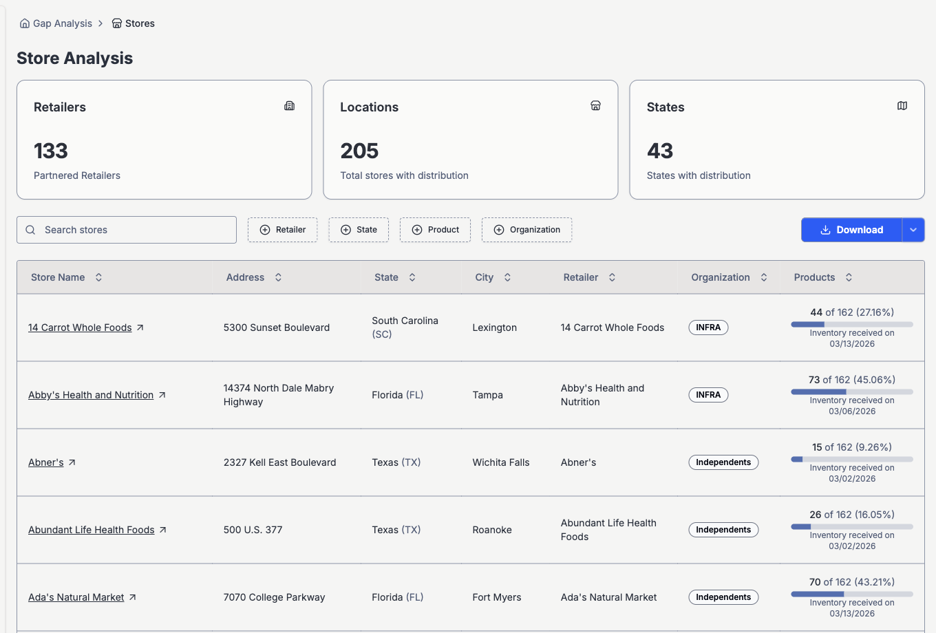Click address 7070 College Parkway
936x633 pixels.
click(275, 597)
